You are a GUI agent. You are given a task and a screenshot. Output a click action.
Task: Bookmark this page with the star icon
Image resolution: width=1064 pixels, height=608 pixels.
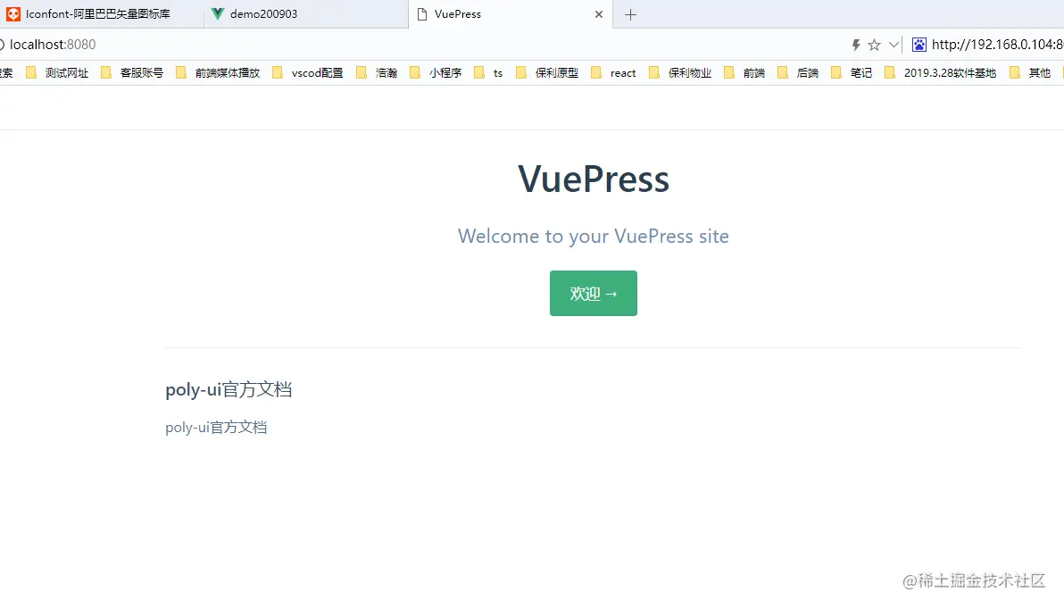point(874,45)
